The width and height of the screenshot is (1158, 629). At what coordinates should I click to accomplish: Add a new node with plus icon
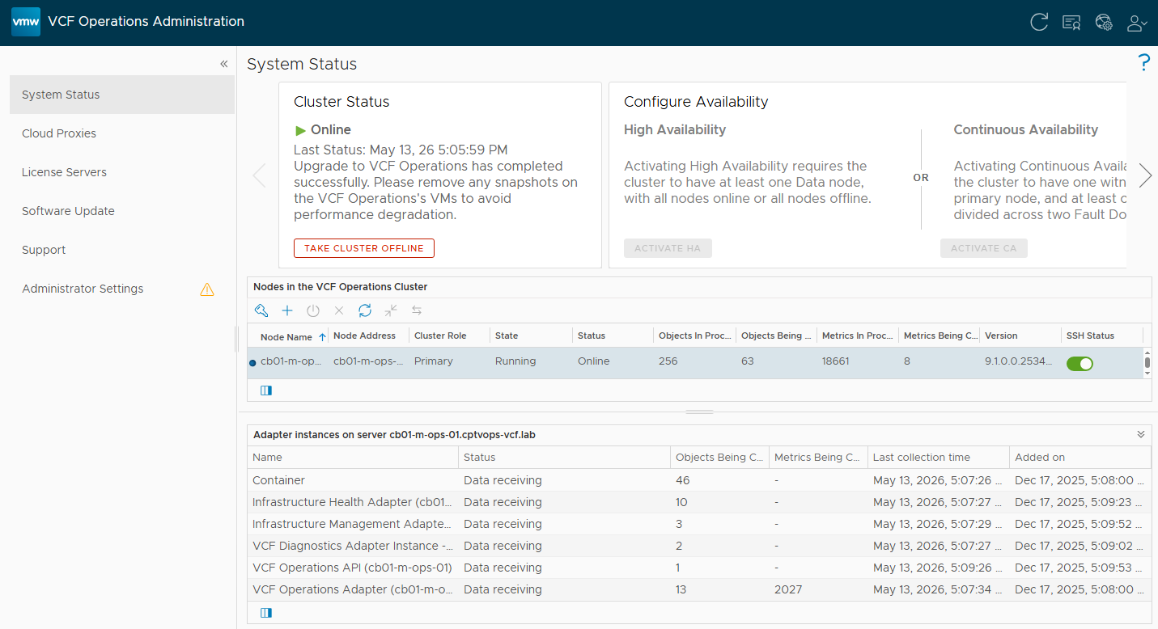[287, 310]
